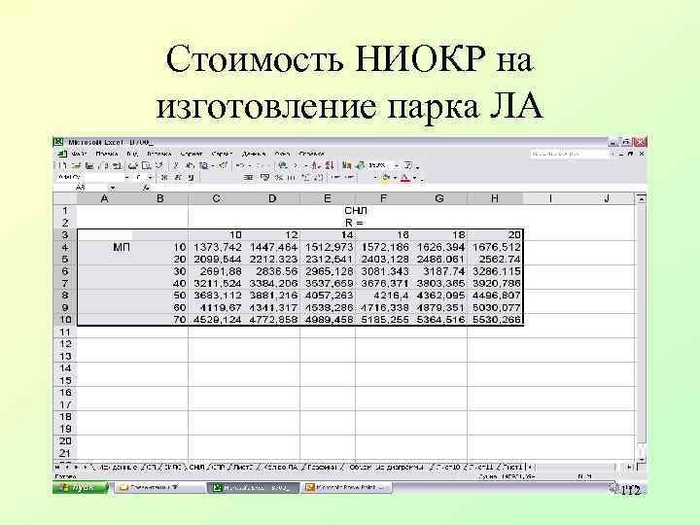Viewport: 700px width, 525px height.
Task: Click the first sheet navigation arrow
Action: (57, 468)
